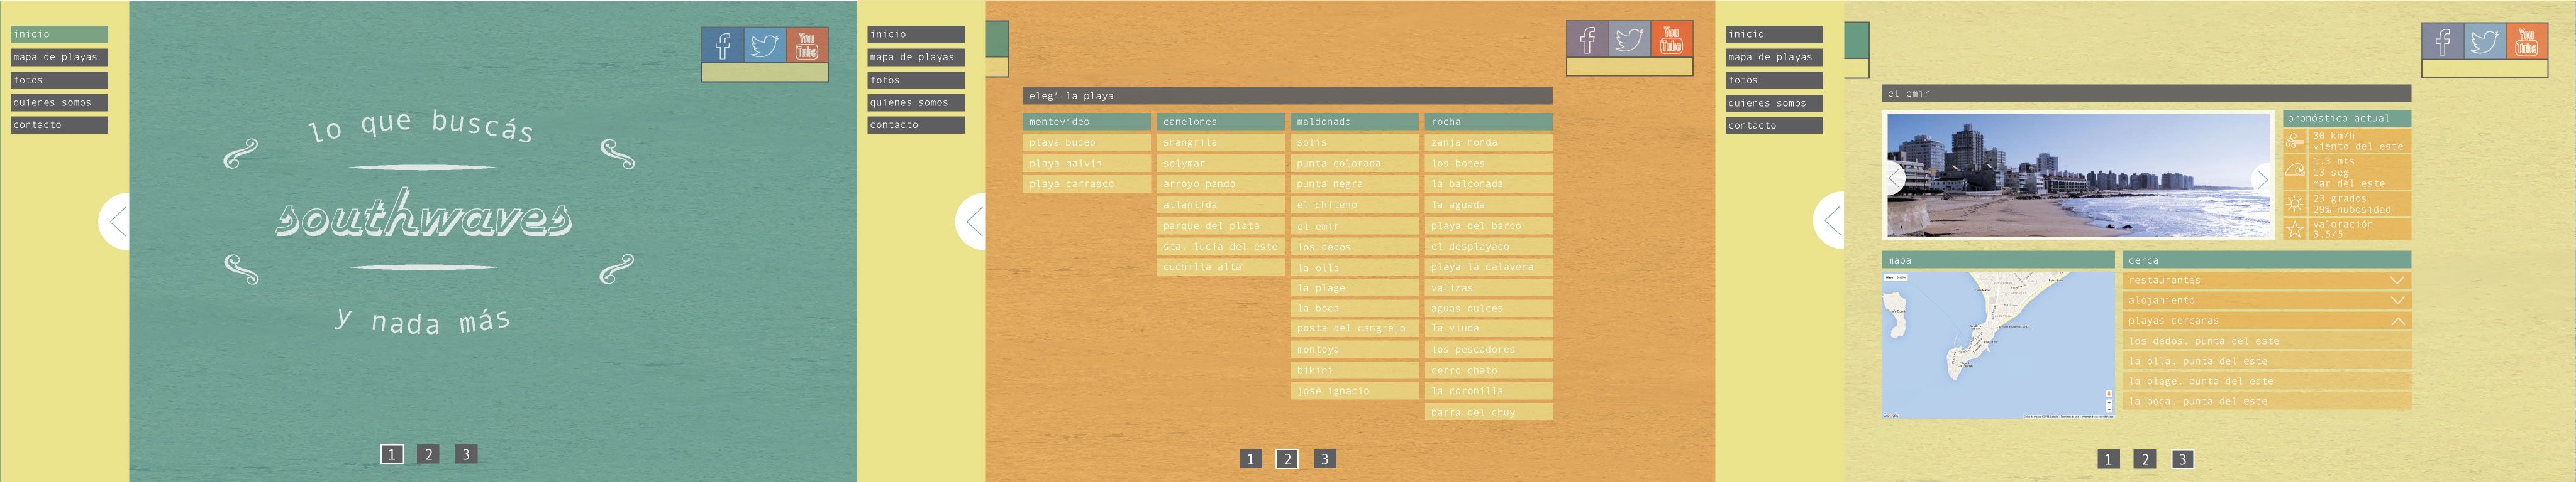
Task: Select the canelones column header
Action: tap(1220, 122)
